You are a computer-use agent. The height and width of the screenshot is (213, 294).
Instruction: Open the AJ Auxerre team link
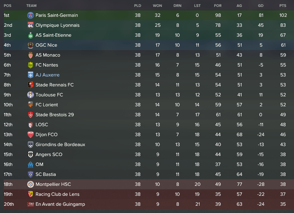[47, 75]
